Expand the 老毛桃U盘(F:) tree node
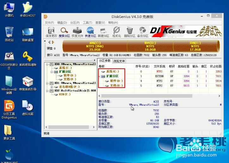 point(52,87)
